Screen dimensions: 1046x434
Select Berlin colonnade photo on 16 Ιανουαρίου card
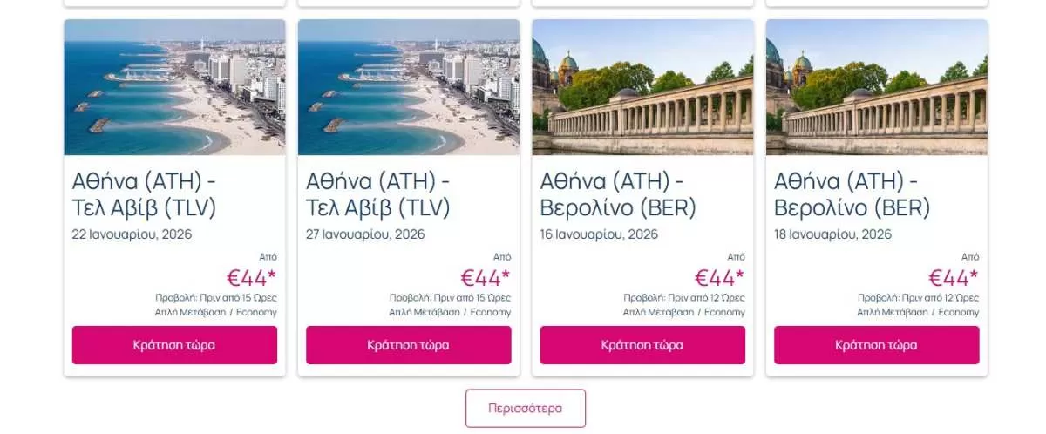click(x=642, y=87)
